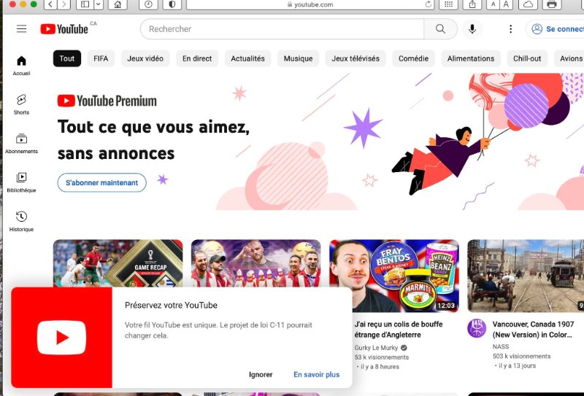Click the "Préservez votre YouTube" heading
The width and height of the screenshot is (584, 396).
171,305
